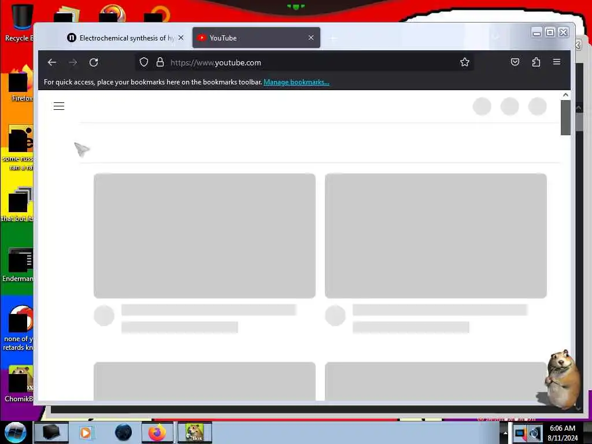Bookmark this page with the star icon
Image resolution: width=592 pixels, height=444 pixels.
465,62
